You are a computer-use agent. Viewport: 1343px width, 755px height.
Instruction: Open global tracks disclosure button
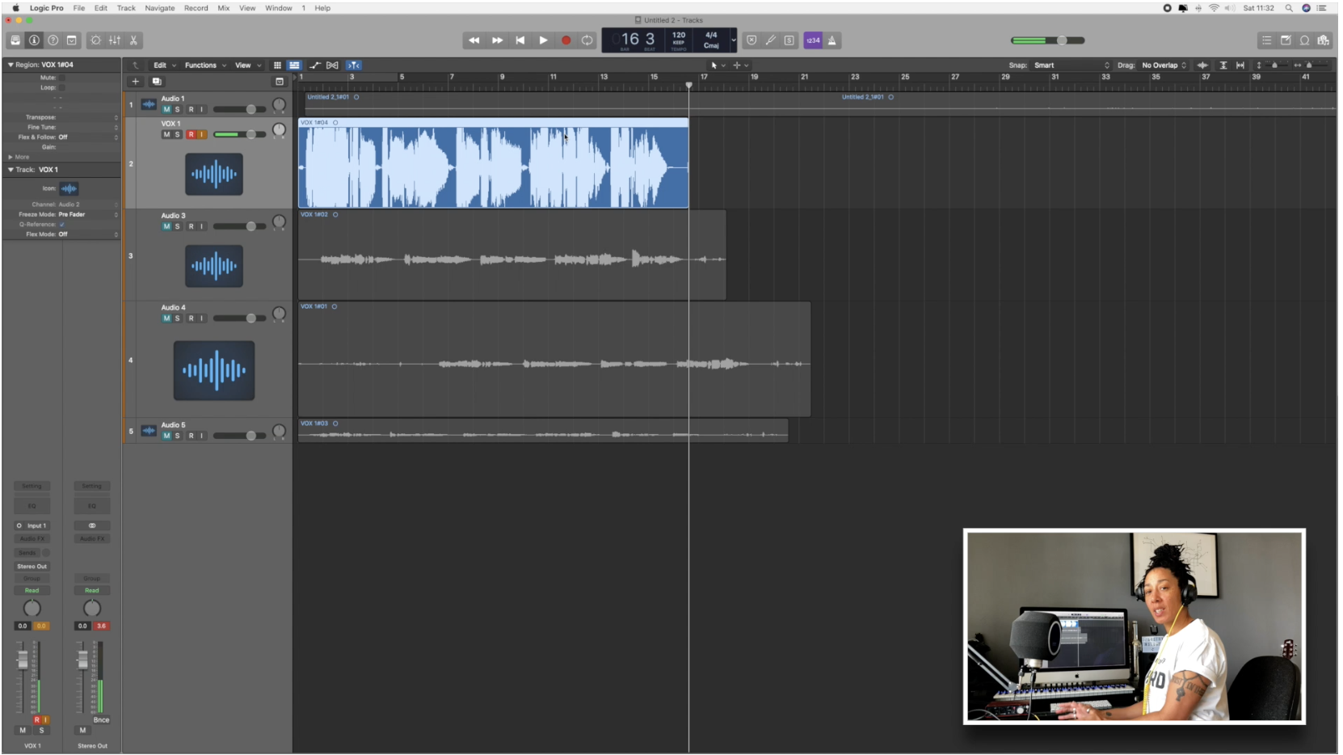pos(280,82)
